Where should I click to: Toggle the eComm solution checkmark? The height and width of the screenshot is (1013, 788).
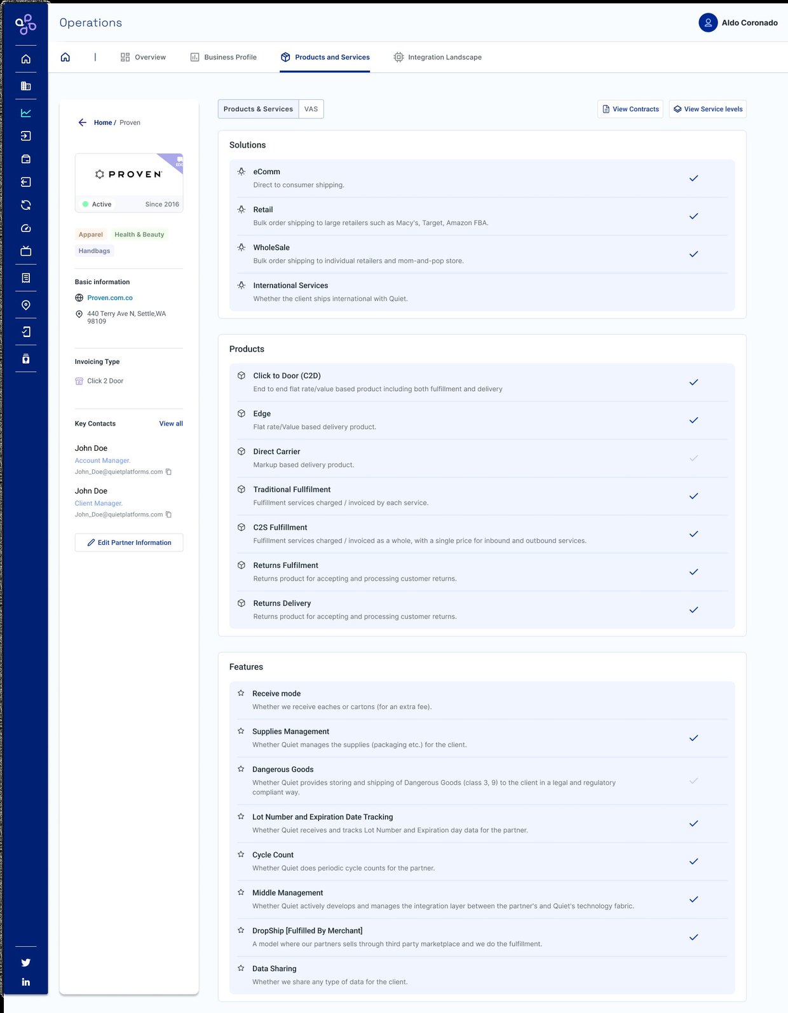694,178
